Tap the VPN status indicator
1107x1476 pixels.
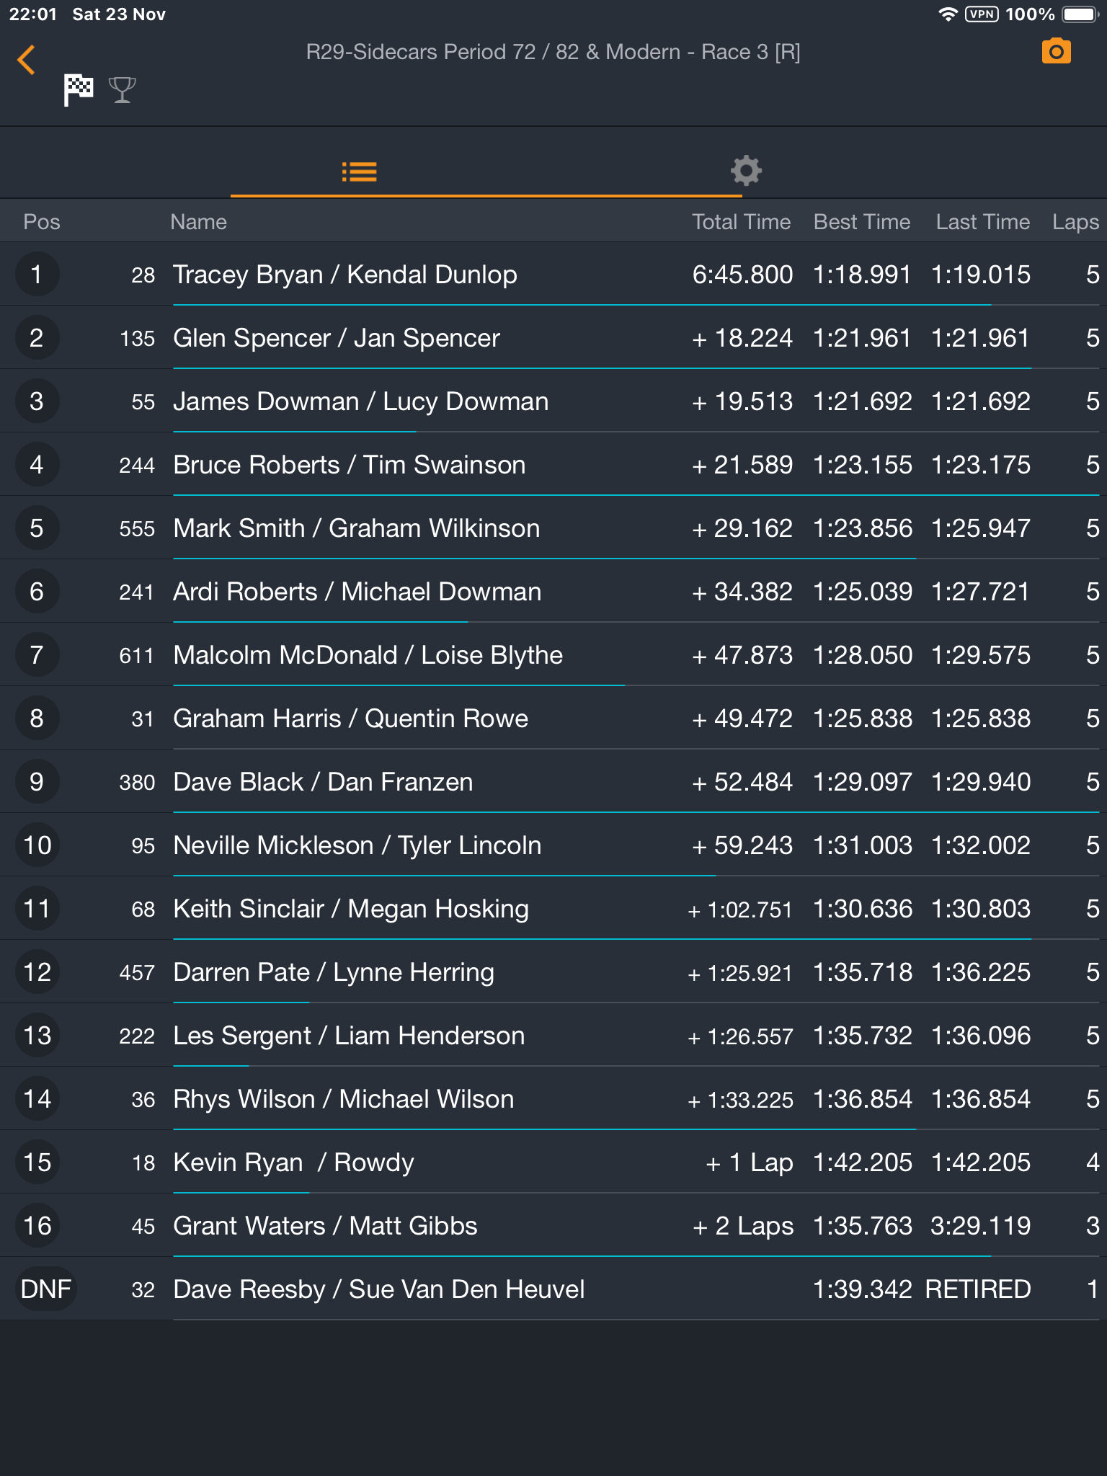(x=982, y=14)
